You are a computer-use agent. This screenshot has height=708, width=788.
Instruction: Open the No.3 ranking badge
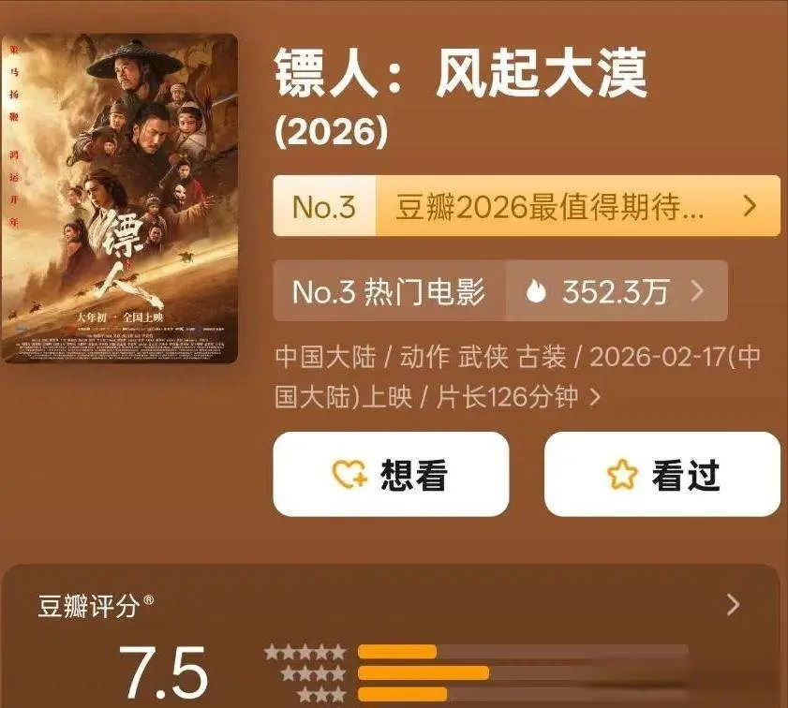[x=324, y=206]
